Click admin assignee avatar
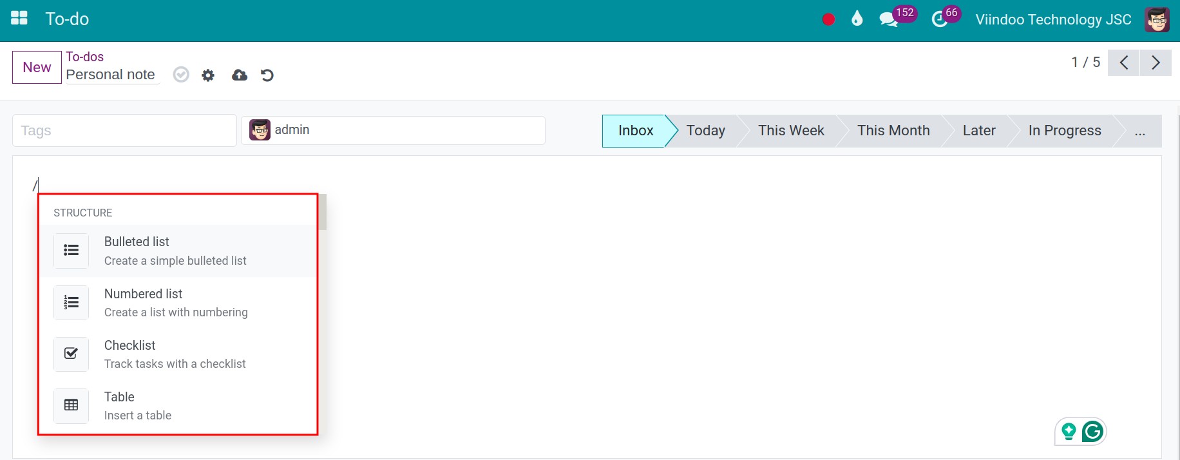The image size is (1180, 460). [260, 130]
